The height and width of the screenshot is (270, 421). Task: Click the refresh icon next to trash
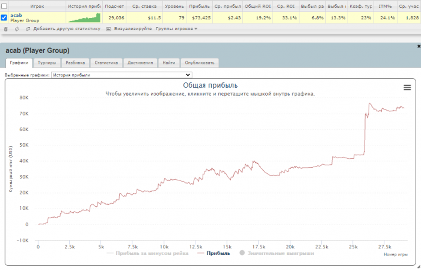[17, 29]
